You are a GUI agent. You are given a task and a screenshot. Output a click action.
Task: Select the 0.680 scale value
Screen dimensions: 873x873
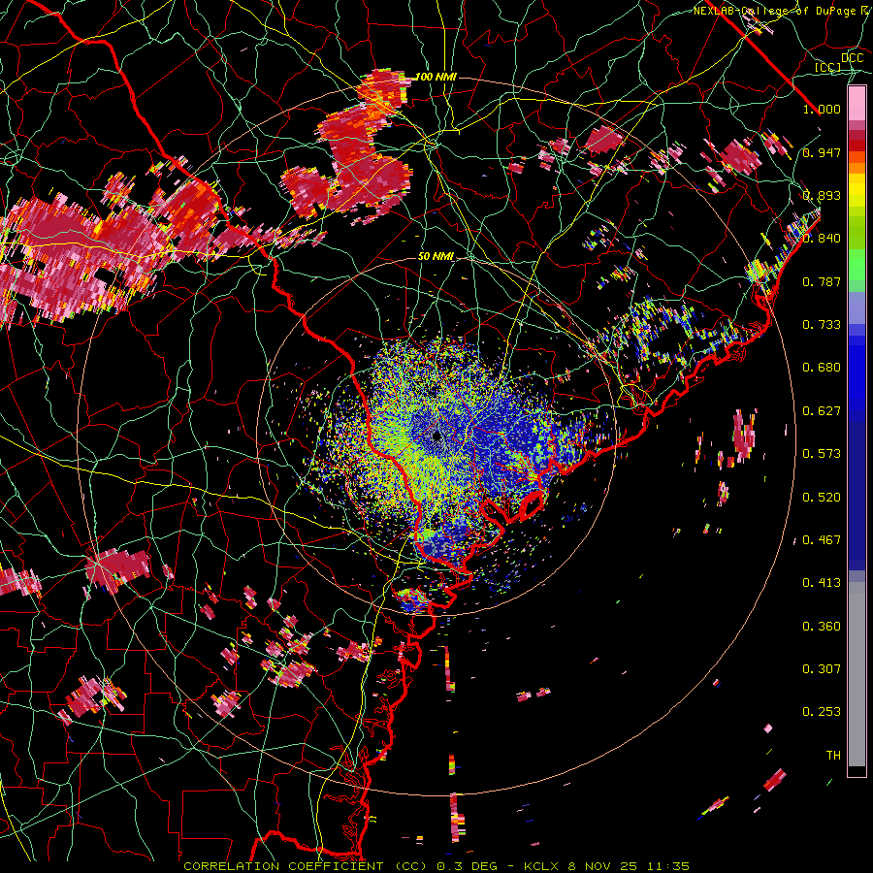822,368
